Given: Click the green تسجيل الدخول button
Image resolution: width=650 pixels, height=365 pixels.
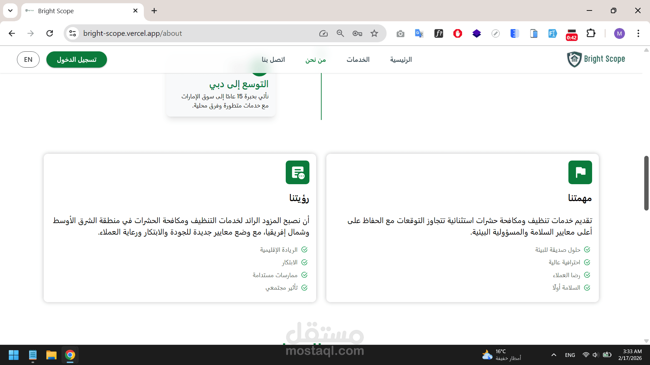Looking at the screenshot, I should click(x=77, y=59).
